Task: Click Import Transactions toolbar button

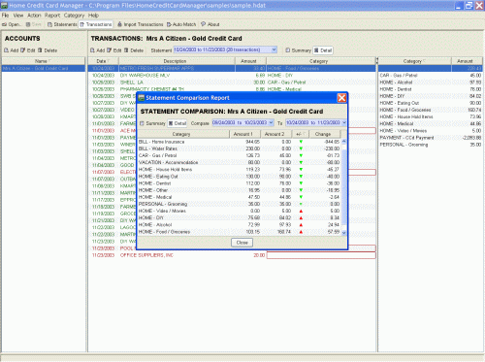Action: coord(140,24)
